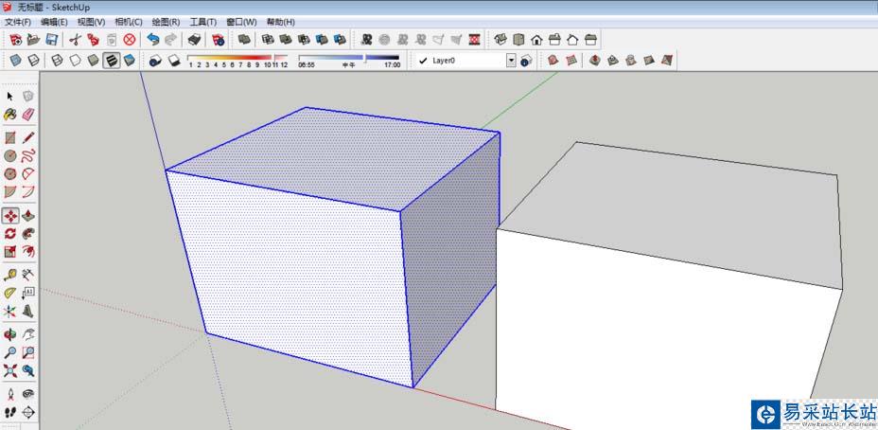Pick the Pan hand tool
This screenshot has height=430, width=878.
[x=28, y=334]
